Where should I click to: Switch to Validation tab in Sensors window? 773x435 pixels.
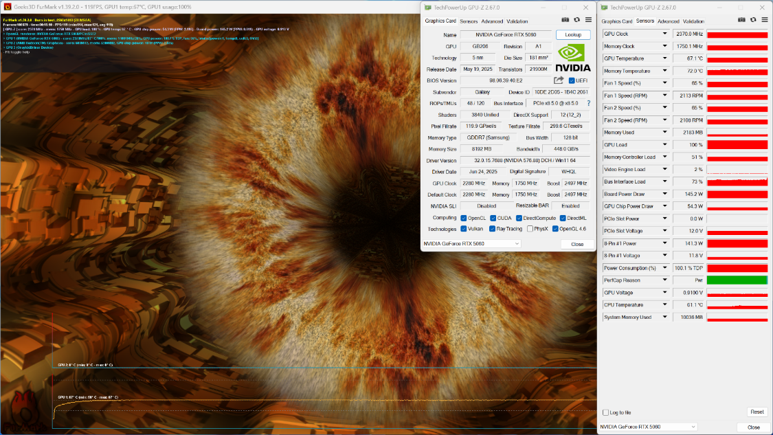click(693, 21)
